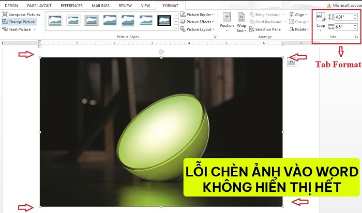Image resolution: width=362 pixels, height=213 pixels.
Task: Open Picture Styles dialog launcher
Action: [x=215, y=37]
